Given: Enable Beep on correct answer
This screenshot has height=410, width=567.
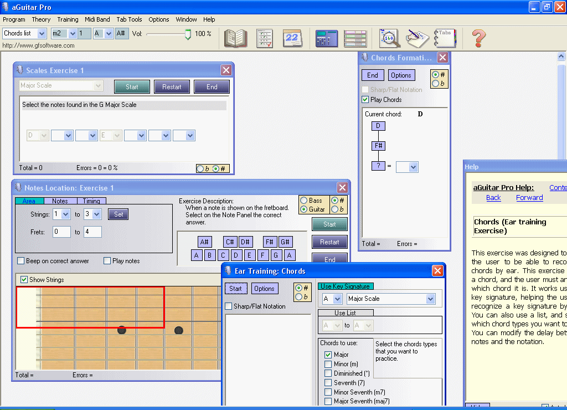Looking at the screenshot, I should point(21,261).
